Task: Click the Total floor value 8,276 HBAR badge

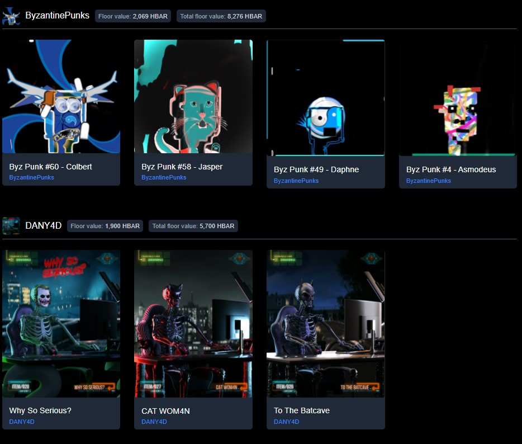Action: click(221, 16)
